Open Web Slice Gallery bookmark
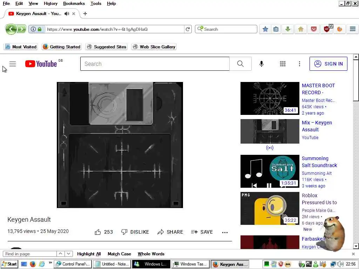The height and width of the screenshot is (269, 359). tap(154, 47)
